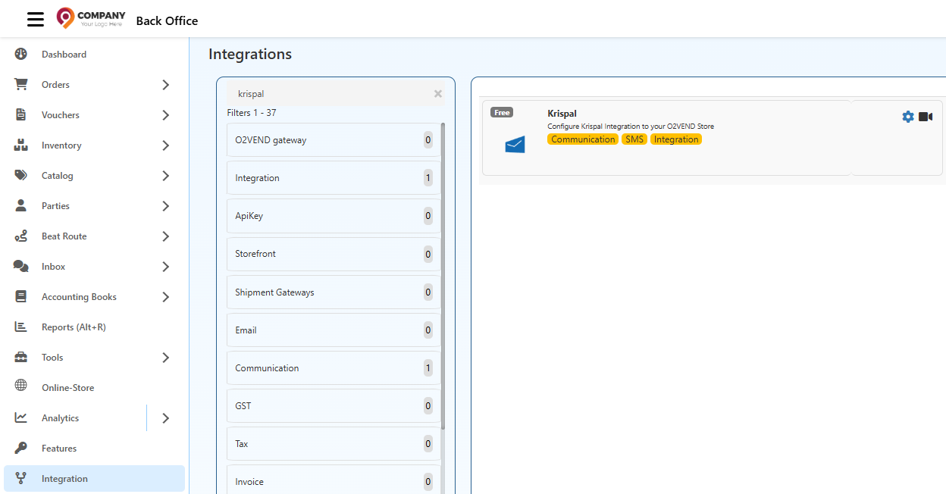Screen dimensions: 946x494
Task: Expand the Analytics section chevron
Action: coord(165,417)
